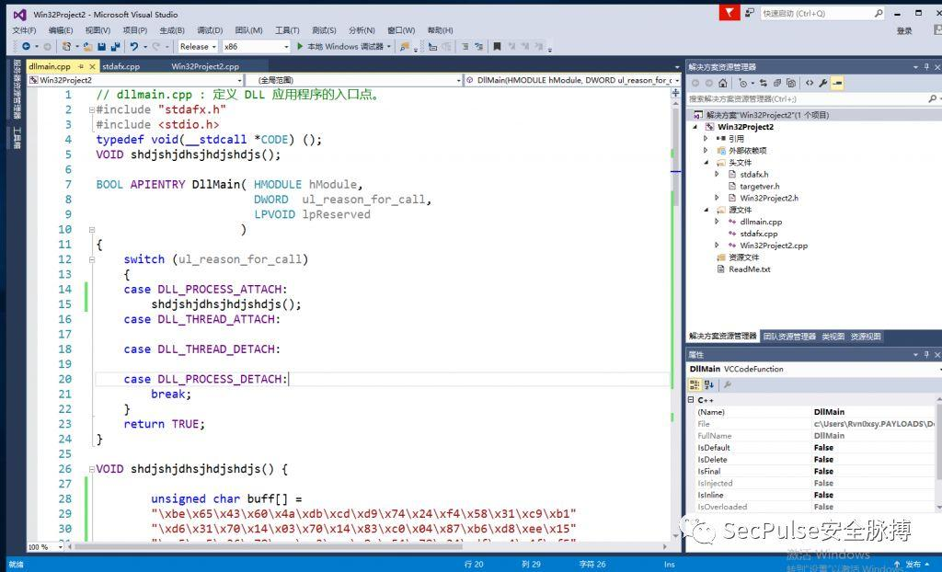Click the New Project toolbar icon

pyautogui.click(x=66, y=46)
